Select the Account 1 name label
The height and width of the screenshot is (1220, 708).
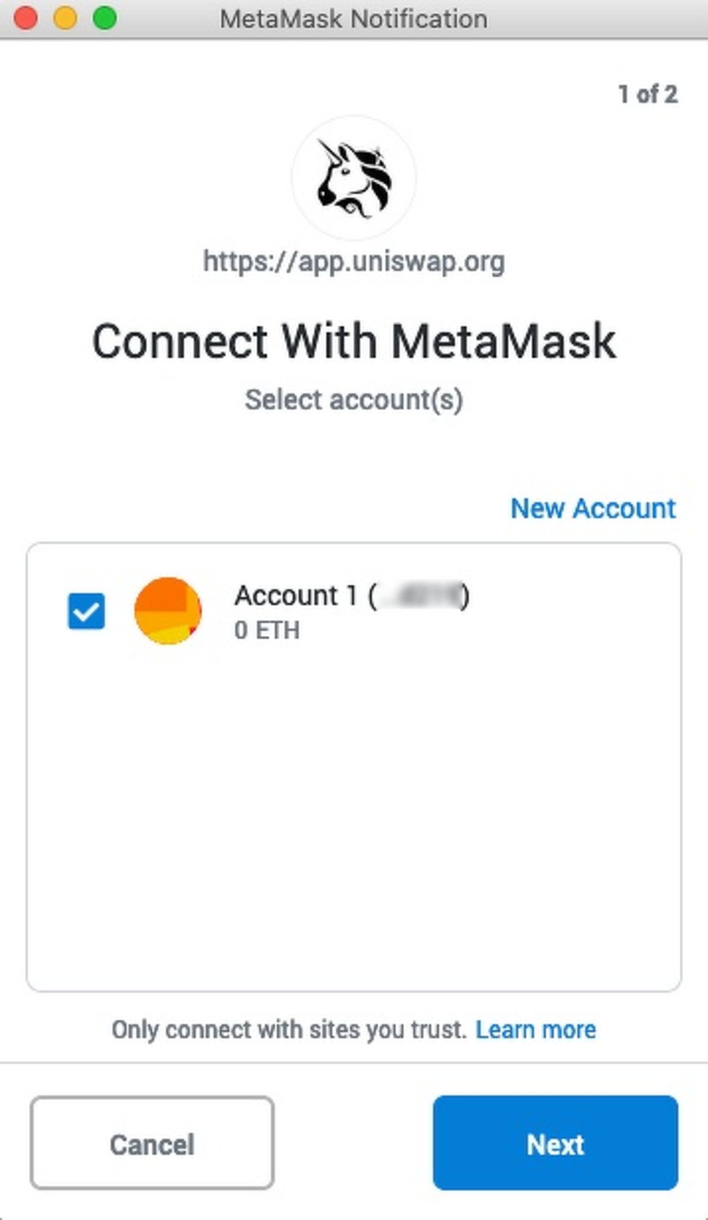[x=295, y=595]
